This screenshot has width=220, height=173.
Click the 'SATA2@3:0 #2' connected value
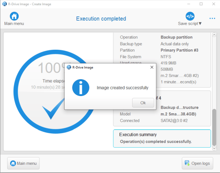[174, 120]
